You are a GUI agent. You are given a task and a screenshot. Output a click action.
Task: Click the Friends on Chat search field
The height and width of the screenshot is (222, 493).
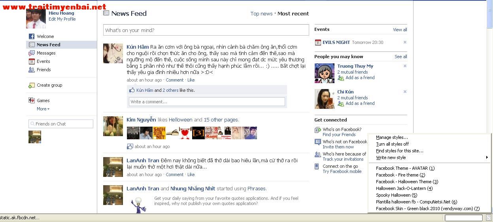[x=61, y=124]
